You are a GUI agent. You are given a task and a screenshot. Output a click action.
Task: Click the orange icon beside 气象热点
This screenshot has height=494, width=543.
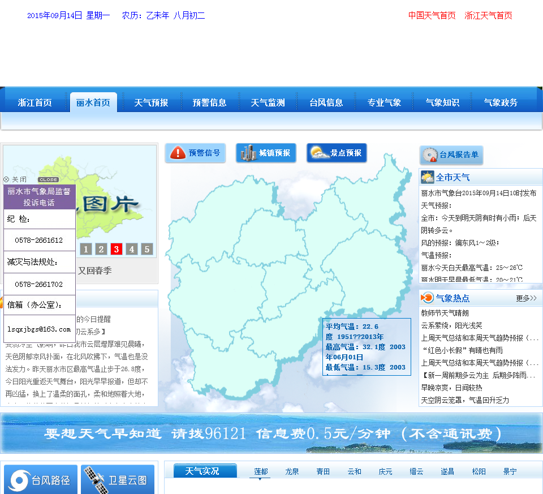(x=428, y=298)
